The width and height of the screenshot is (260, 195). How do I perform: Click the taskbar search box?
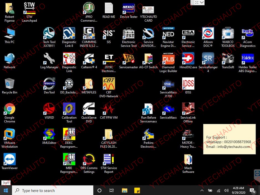53,190
